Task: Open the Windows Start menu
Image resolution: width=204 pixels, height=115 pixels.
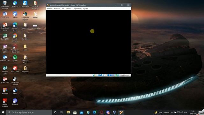Action: 3,112
